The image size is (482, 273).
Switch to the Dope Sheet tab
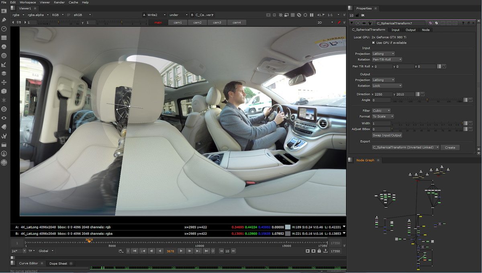[x=58, y=263]
